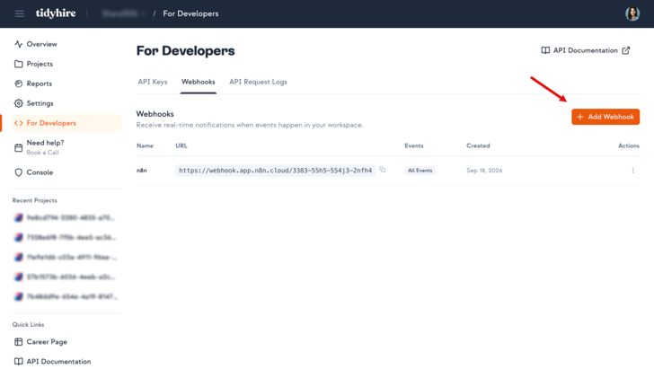The image size is (654, 378).
Task: Click For Developers in the breadcrumb
Action: [x=190, y=13]
